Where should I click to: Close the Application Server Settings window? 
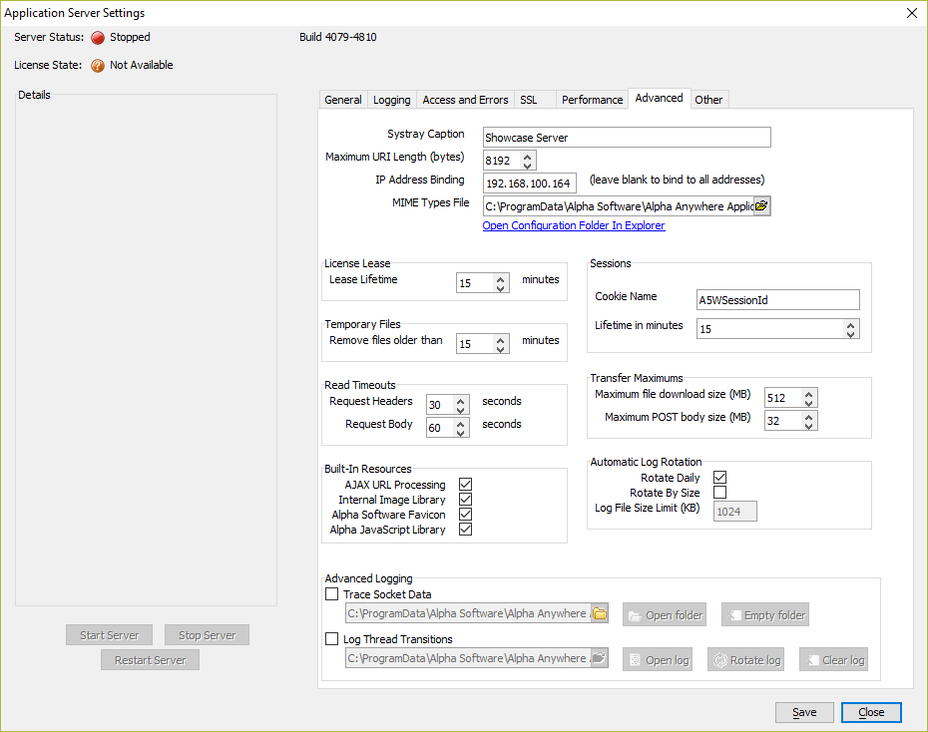click(912, 13)
